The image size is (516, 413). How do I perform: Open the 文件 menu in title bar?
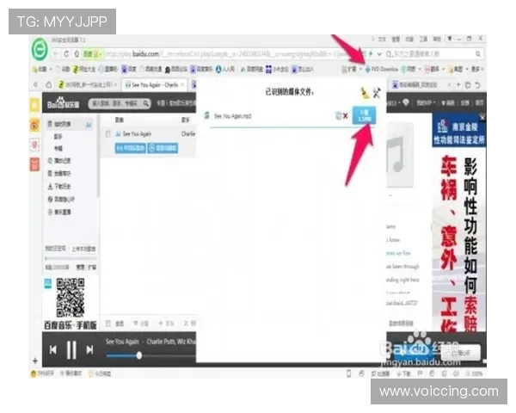tap(381, 40)
